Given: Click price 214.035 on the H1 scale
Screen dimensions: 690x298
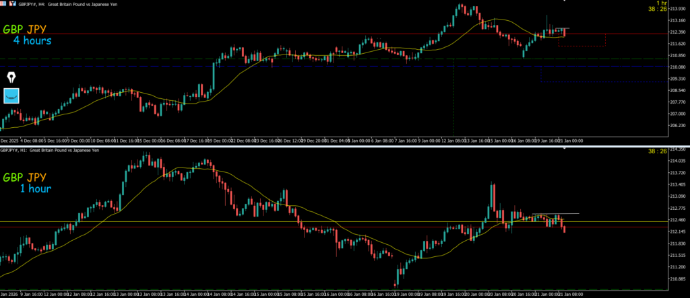Looking at the screenshot, I should (x=678, y=161).
